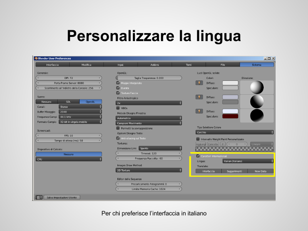Open Filtro Anisotropico 2x dropdown

click(149, 103)
